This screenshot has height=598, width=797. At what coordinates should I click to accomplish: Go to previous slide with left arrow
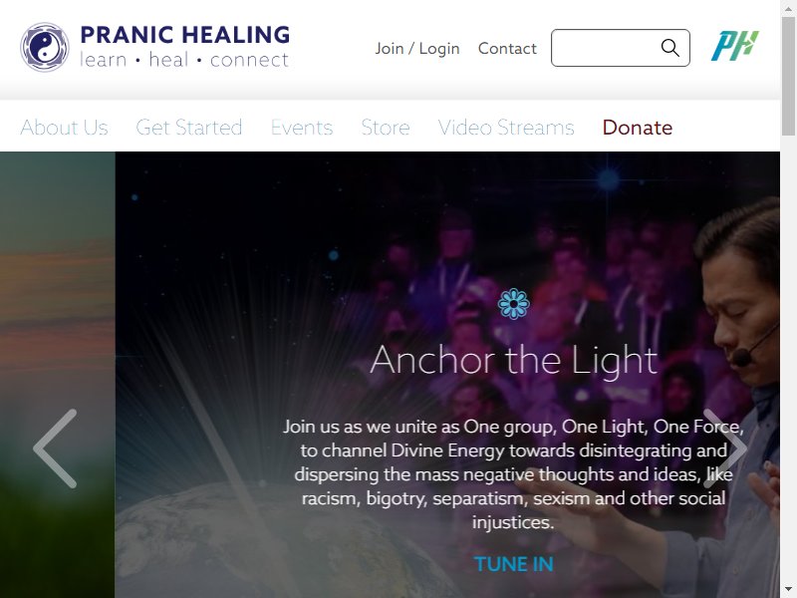[x=56, y=448]
